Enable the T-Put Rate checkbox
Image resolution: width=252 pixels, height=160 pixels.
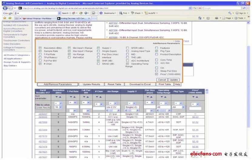click(40, 54)
